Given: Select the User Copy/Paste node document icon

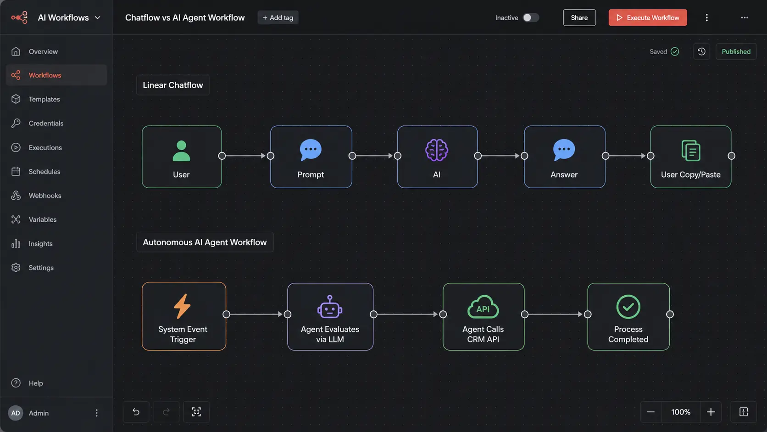Looking at the screenshot, I should (x=691, y=151).
